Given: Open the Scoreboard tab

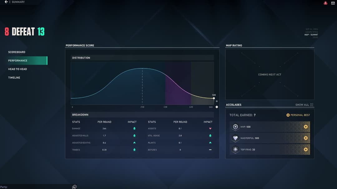Looking at the screenshot, I should [17, 52].
